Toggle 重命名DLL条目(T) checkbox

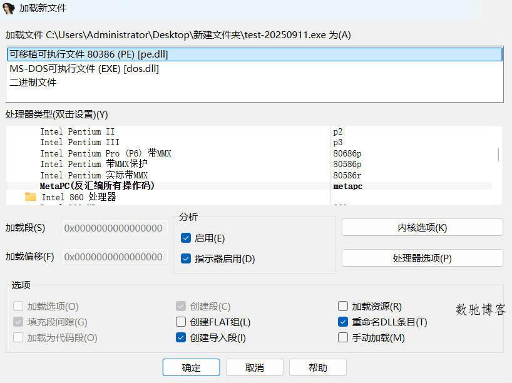(x=343, y=322)
